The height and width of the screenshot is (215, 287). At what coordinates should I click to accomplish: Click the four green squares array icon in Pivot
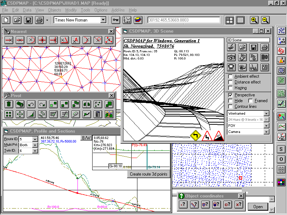tap(9, 114)
